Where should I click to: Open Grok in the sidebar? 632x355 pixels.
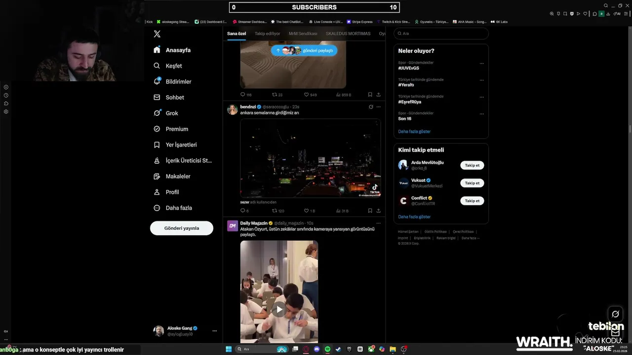(165, 113)
